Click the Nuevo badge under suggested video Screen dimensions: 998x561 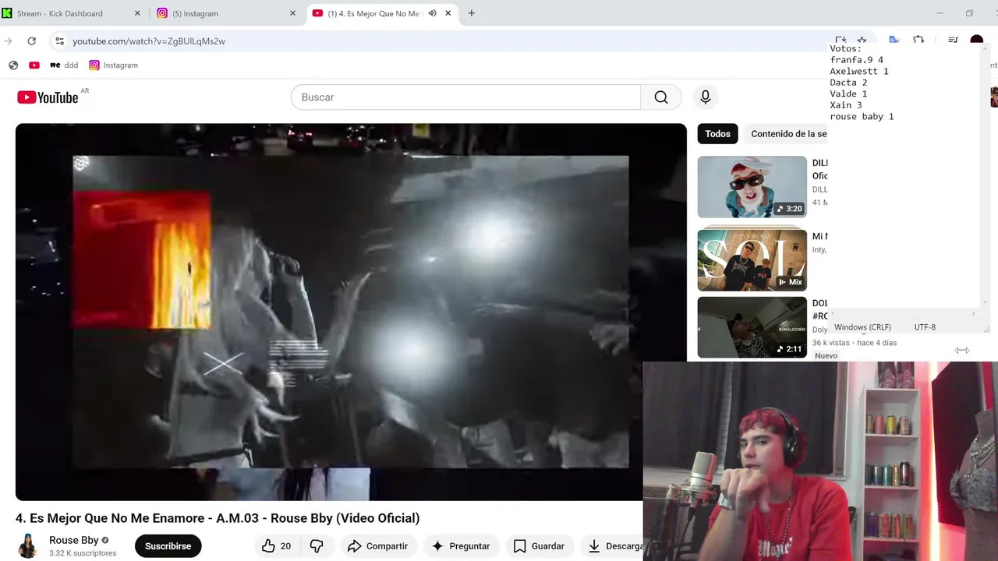[x=826, y=356]
